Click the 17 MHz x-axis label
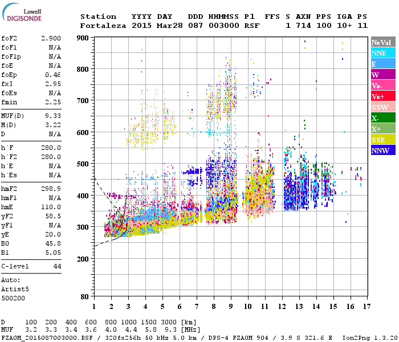Image resolution: width=399 pixels, height=342 pixels. [367, 307]
